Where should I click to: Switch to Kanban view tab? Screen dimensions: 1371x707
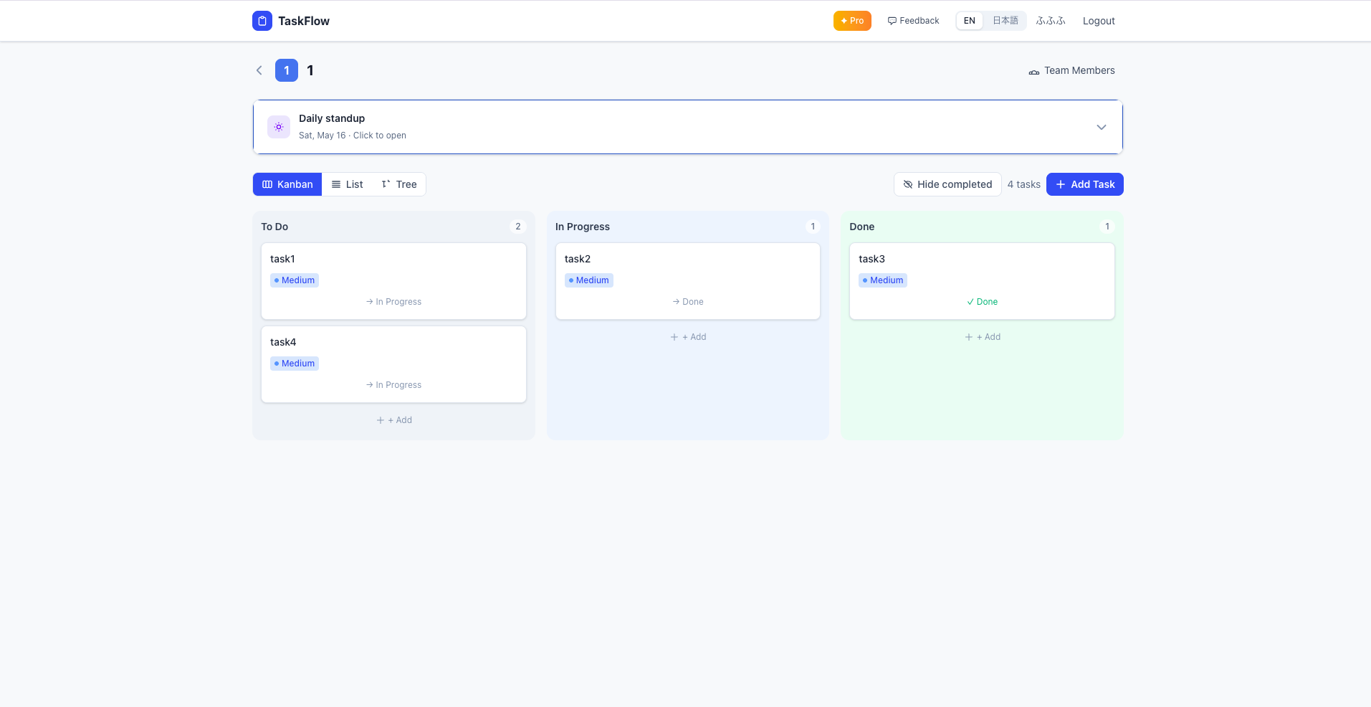point(287,184)
